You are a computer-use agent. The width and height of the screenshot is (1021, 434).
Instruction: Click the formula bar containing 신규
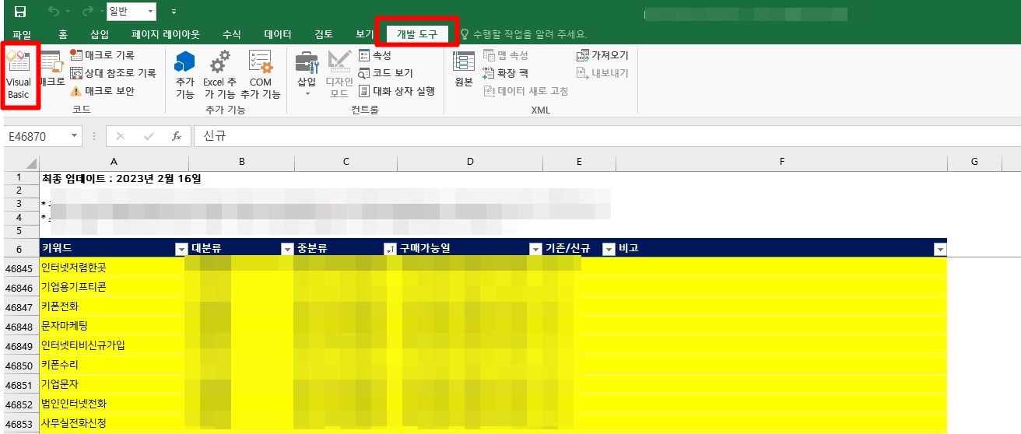click(607, 136)
